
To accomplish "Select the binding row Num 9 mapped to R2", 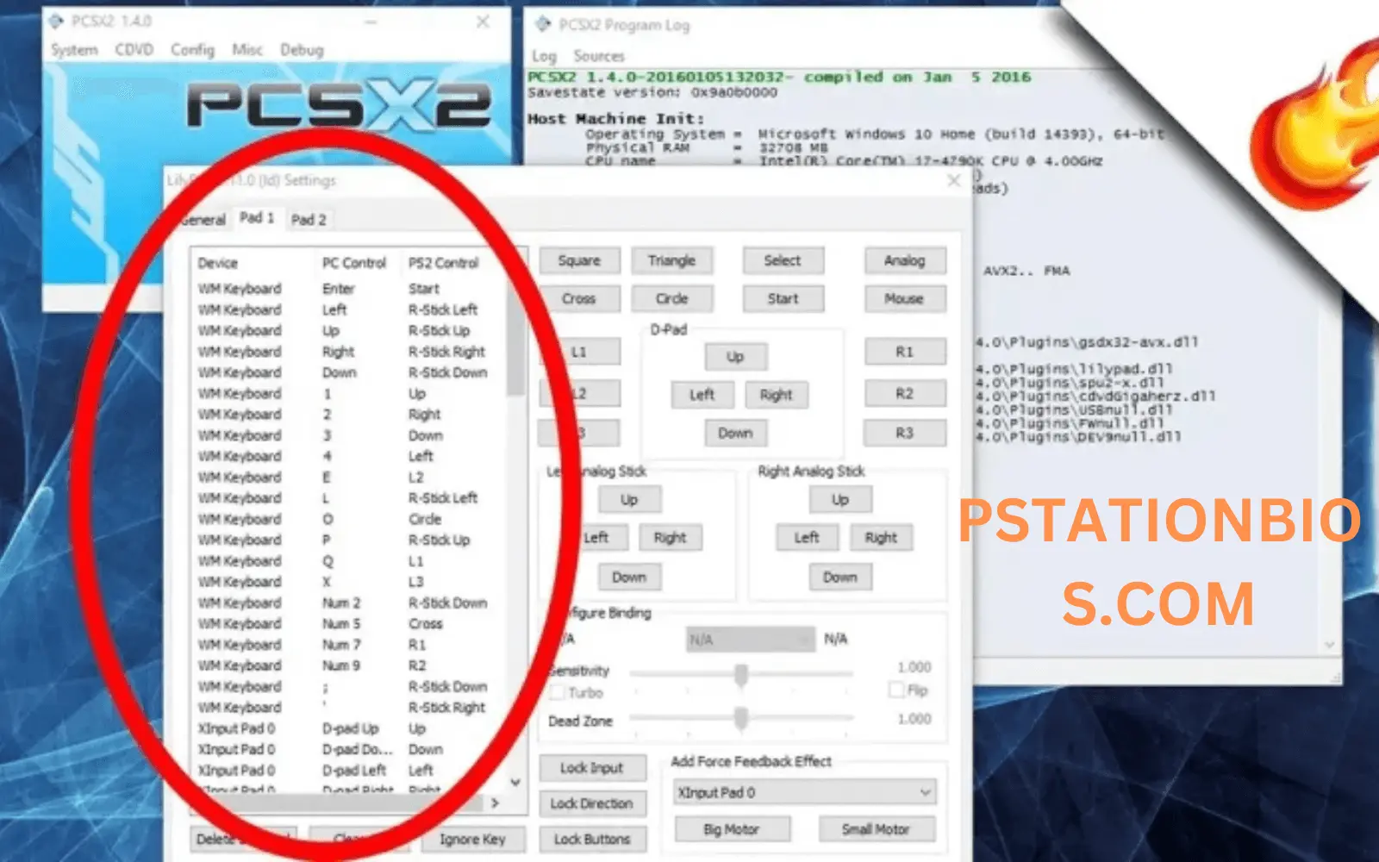I will [349, 665].
